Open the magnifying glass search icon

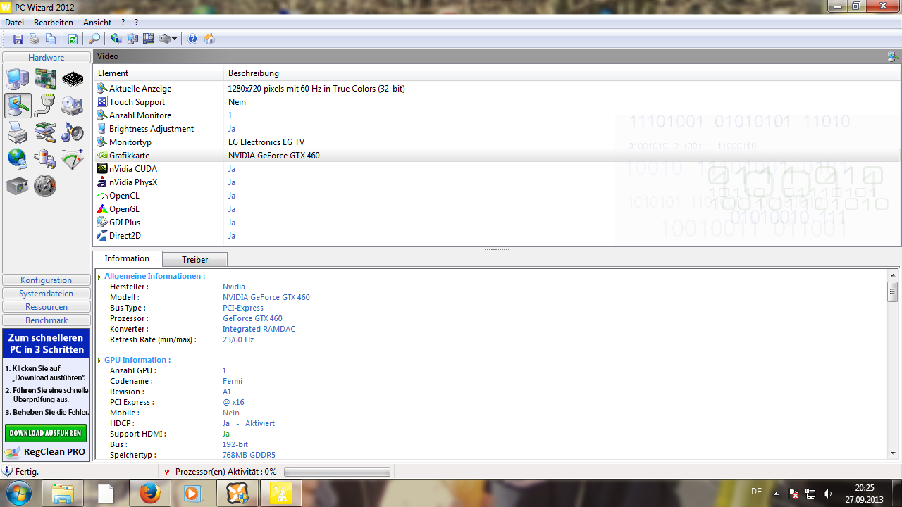pyautogui.click(x=94, y=39)
